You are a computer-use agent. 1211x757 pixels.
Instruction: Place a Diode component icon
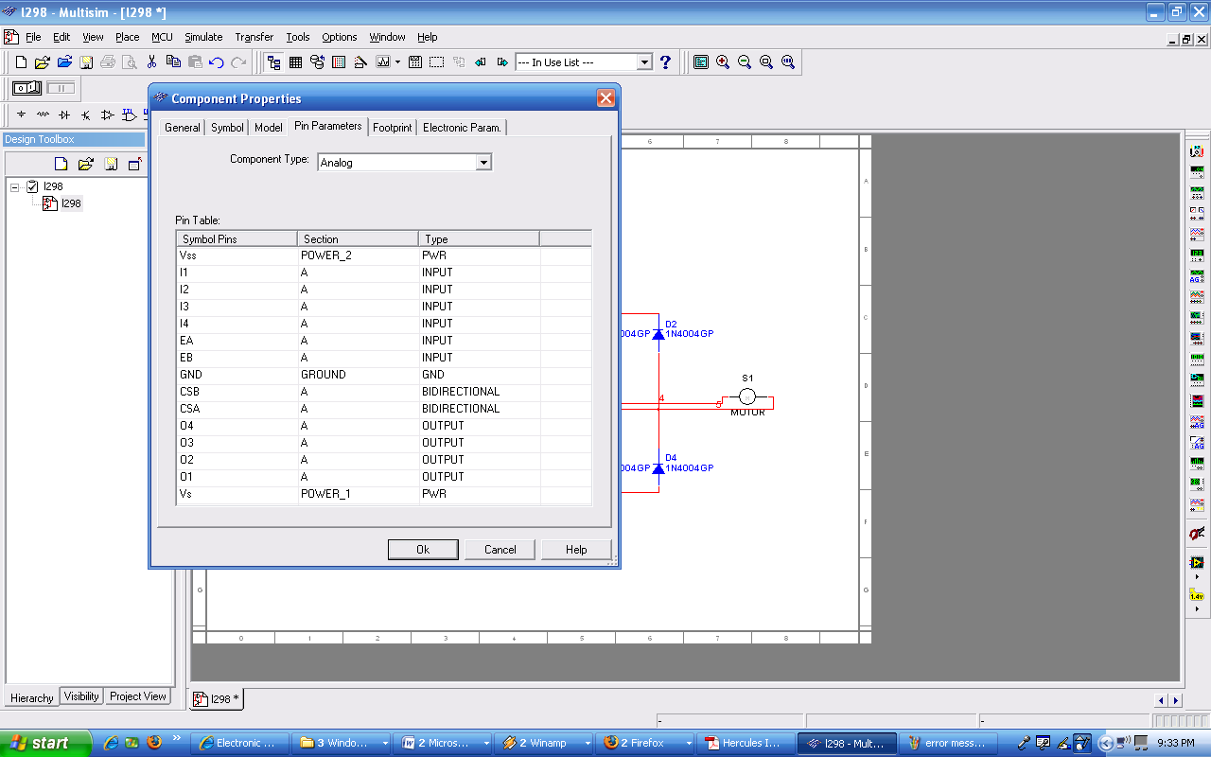[64, 114]
